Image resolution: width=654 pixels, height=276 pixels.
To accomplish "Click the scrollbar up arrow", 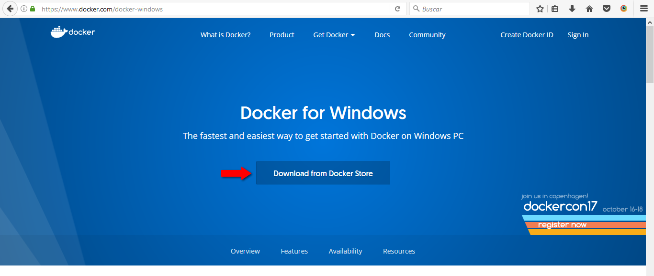I will [x=650, y=22].
